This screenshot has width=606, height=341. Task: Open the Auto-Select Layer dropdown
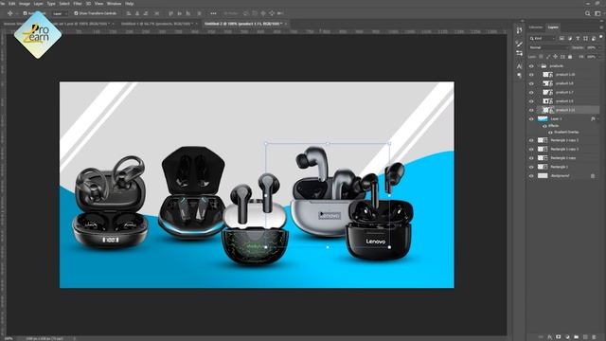60,13
